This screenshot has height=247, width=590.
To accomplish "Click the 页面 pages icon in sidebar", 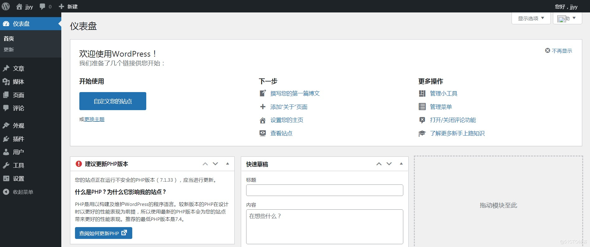I will (6, 95).
